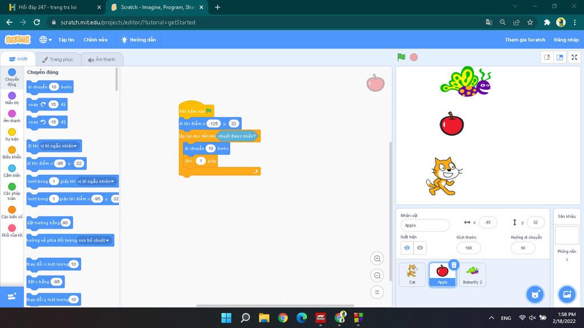Zoom out the code workspace
Viewport: 584px width, 328px height.
pos(377,275)
